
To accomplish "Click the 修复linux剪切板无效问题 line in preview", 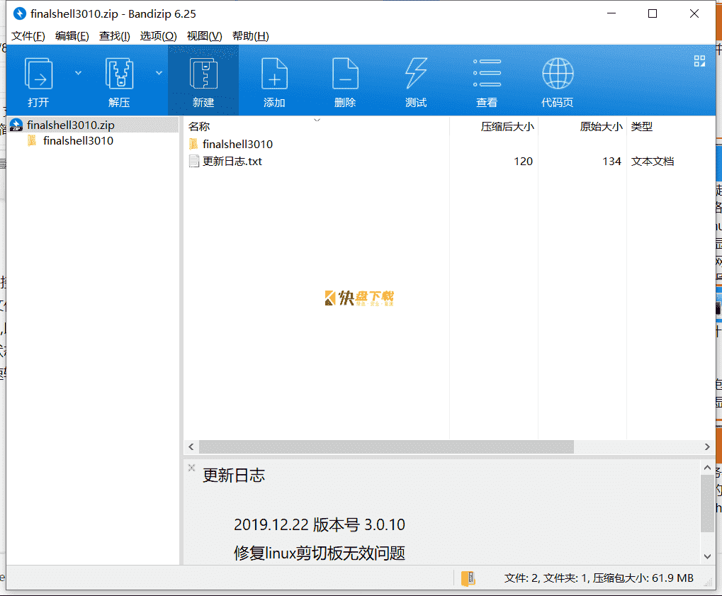I will tap(320, 553).
